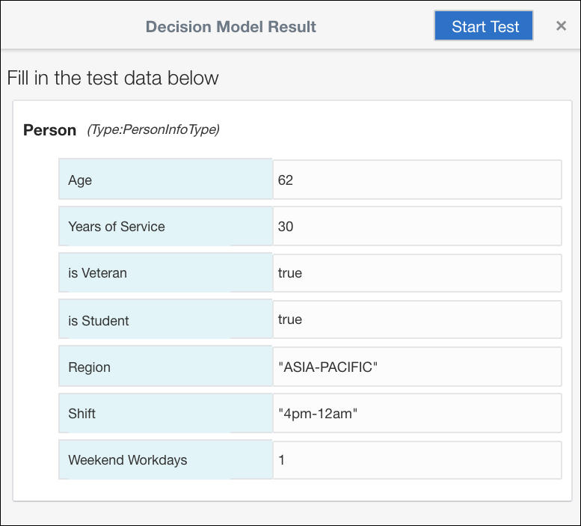The height and width of the screenshot is (526, 581).
Task: Click the Shift field showing "4pm-12am"
Action: [x=416, y=413]
